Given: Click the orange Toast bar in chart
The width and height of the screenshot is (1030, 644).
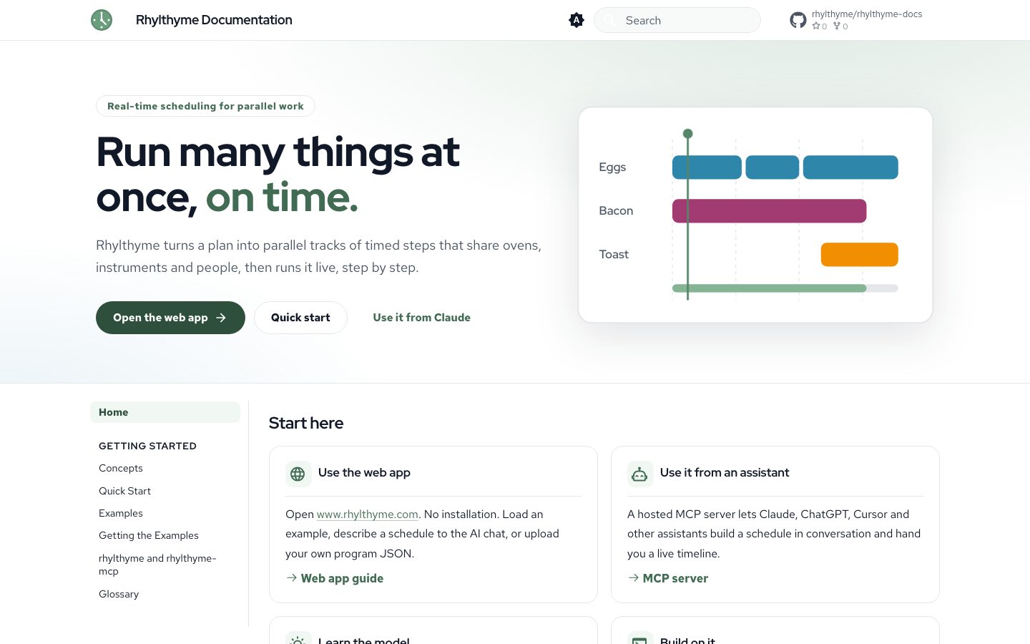Looking at the screenshot, I should (x=860, y=255).
